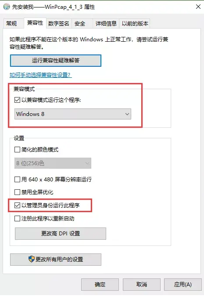This screenshot has width=204, height=296.
Task: Close the properties dialog with the X
Action: [198, 7]
